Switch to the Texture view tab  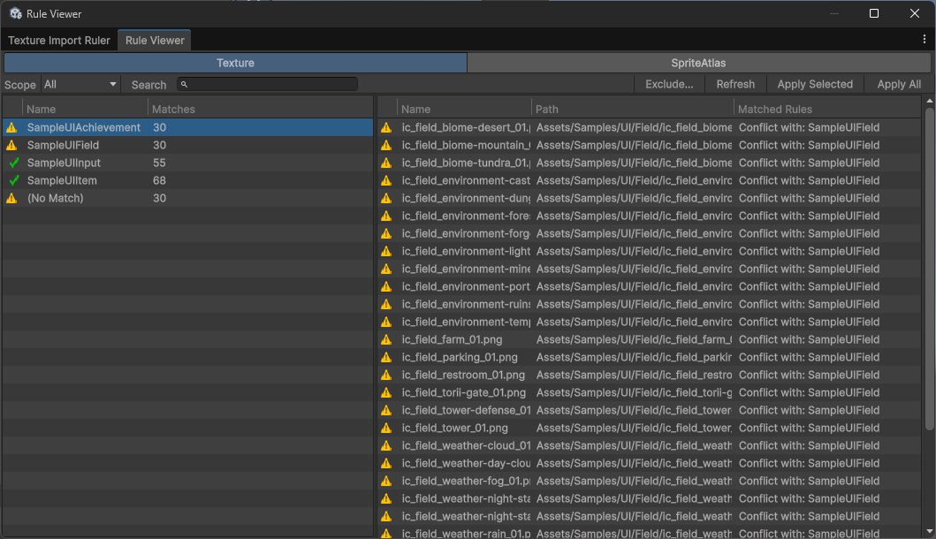pyautogui.click(x=235, y=63)
